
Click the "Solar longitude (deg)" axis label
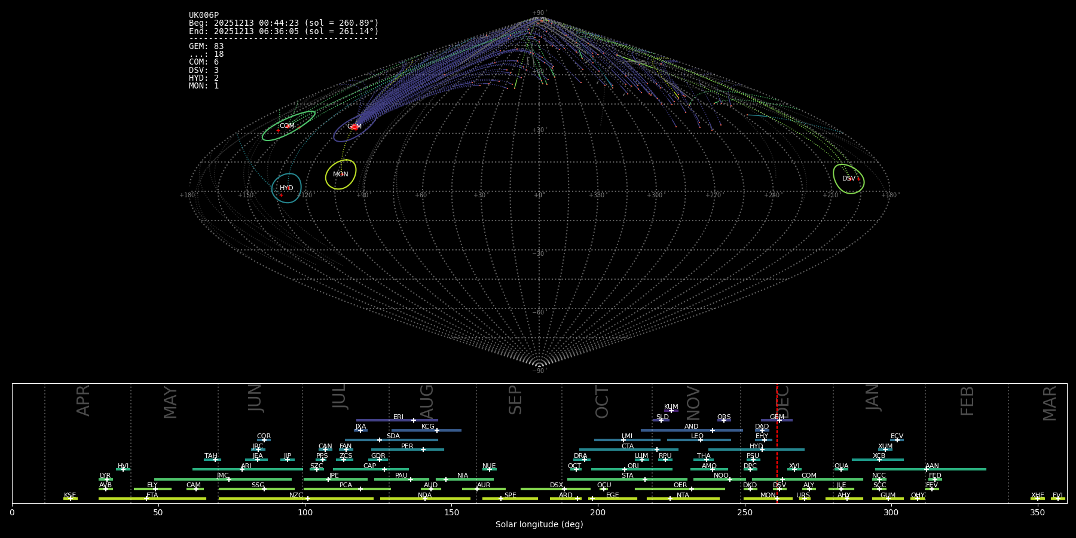pyautogui.click(x=539, y=524)
